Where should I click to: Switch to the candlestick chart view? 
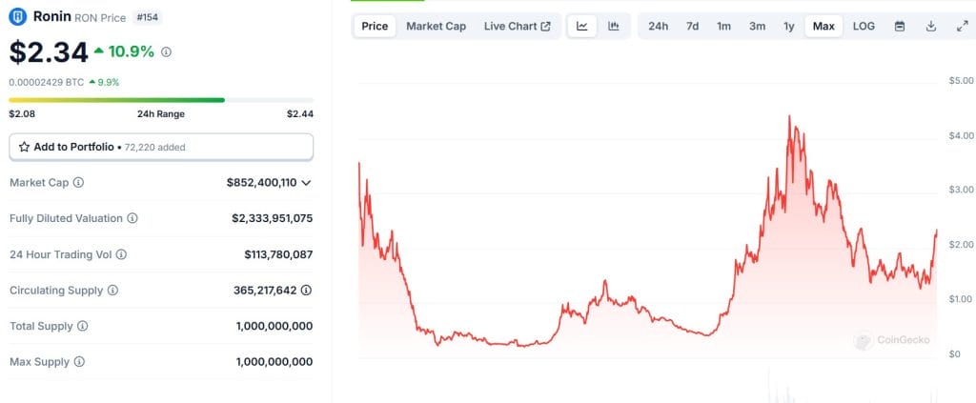pyautogui.click(x=614, y=26)
